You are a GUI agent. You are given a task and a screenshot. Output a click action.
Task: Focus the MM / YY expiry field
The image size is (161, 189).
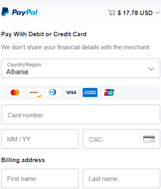[40, 139]
